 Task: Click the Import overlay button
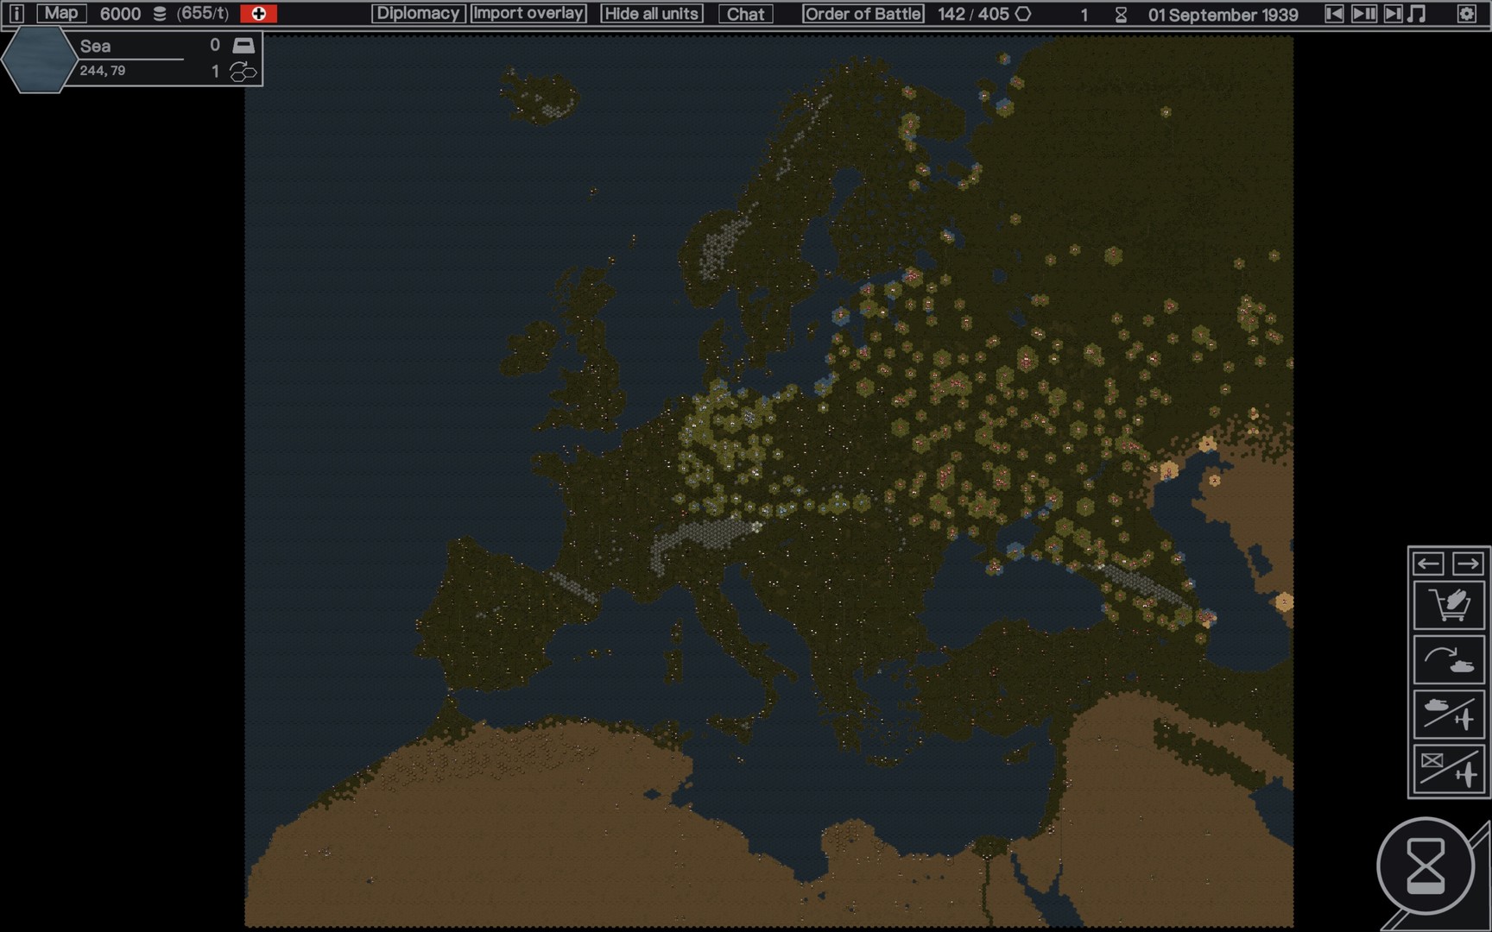coord(528,14)
